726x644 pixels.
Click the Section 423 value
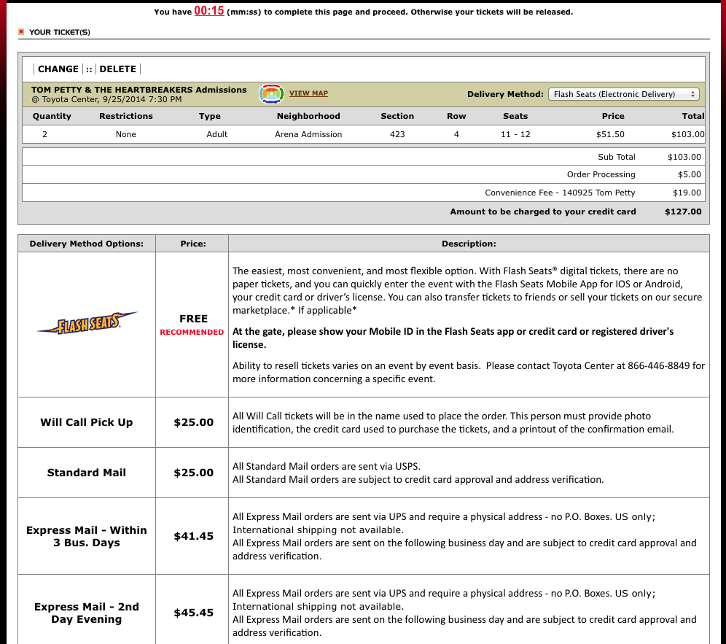(x=397, y=134)
